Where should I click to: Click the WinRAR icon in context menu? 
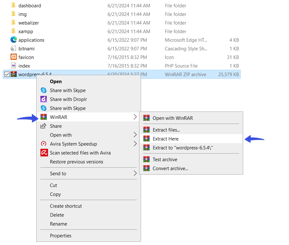(44, 117)
